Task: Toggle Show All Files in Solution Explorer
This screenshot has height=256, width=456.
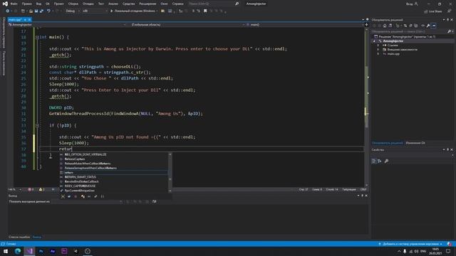Action: 416,26
